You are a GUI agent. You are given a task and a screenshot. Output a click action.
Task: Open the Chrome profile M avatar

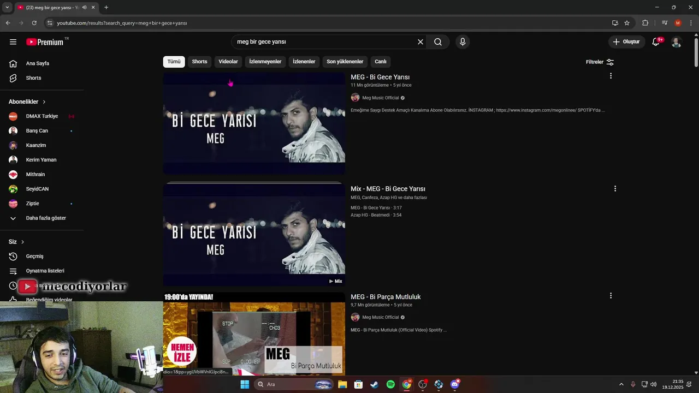678,23
